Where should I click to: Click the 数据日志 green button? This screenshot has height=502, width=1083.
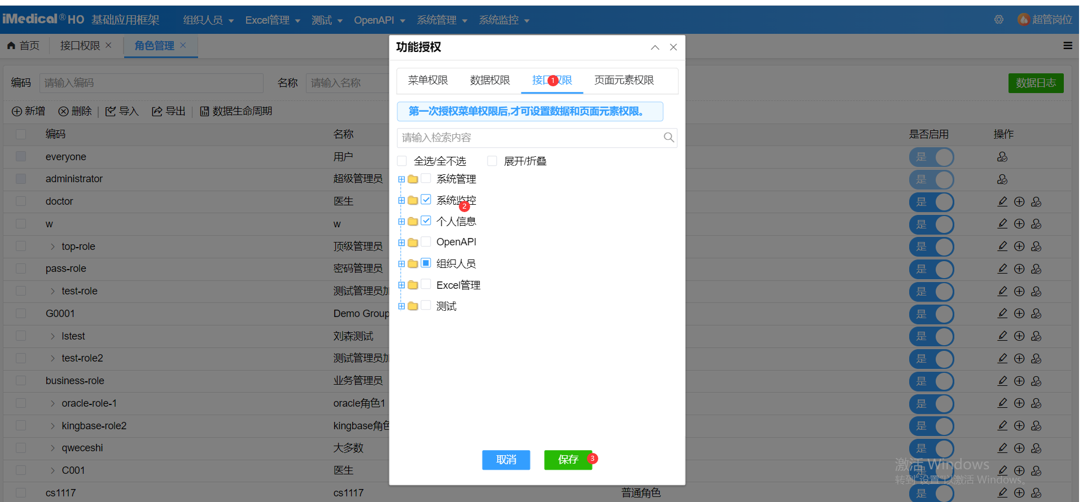(1036, 83)
